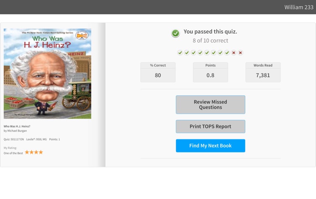This screenshot has height=199, width=316.
Task: Click the third question result checkmark
Action: tap(193, 53)
